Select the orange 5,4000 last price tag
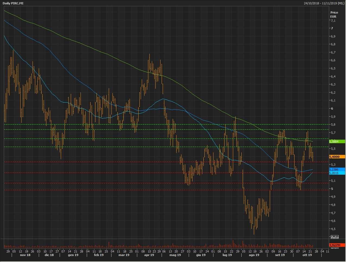This screenshot has width=346, height=262. tap(337, 157)
